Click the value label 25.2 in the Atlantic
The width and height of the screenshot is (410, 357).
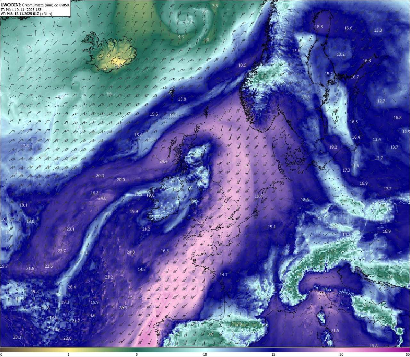pos(109,277)
